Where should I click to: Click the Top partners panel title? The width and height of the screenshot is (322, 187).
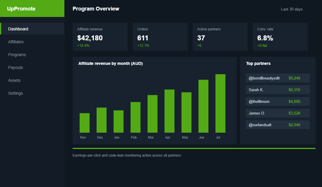tap(258, 64)
